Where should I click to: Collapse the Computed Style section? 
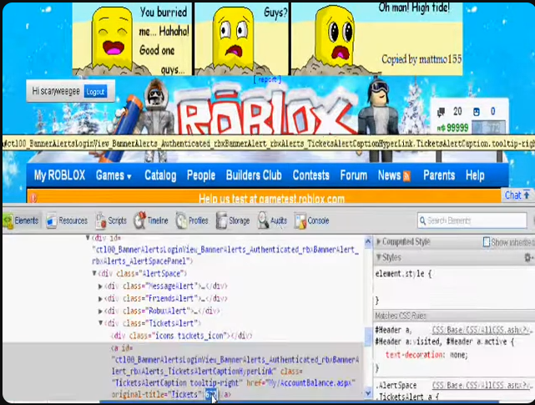coord(378,242)
